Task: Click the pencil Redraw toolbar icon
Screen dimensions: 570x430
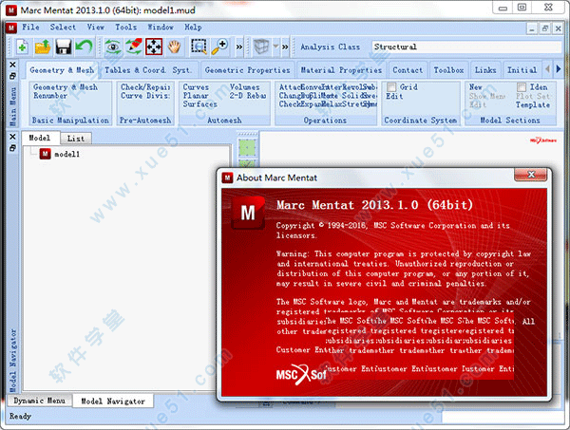Action: pyautogui.click(x=134, y=47)
